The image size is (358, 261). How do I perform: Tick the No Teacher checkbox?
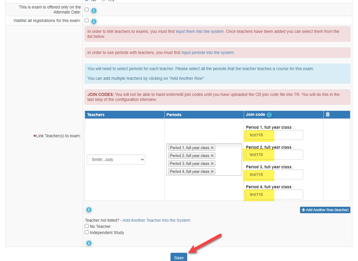pyautogui.click(x=87, y=226)
